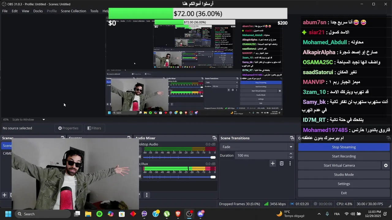Click the Exit button

[344, 193]
